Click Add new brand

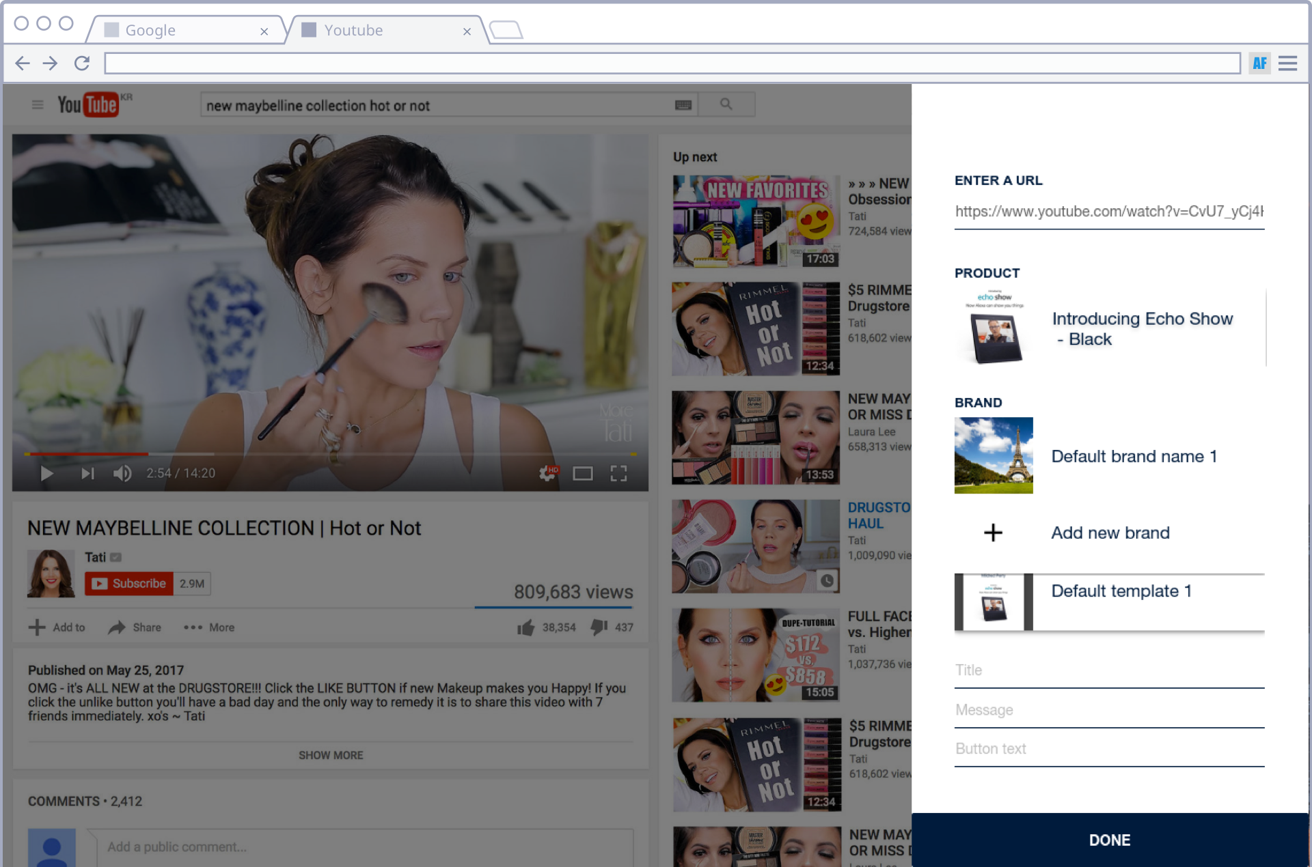point(1110,532)
